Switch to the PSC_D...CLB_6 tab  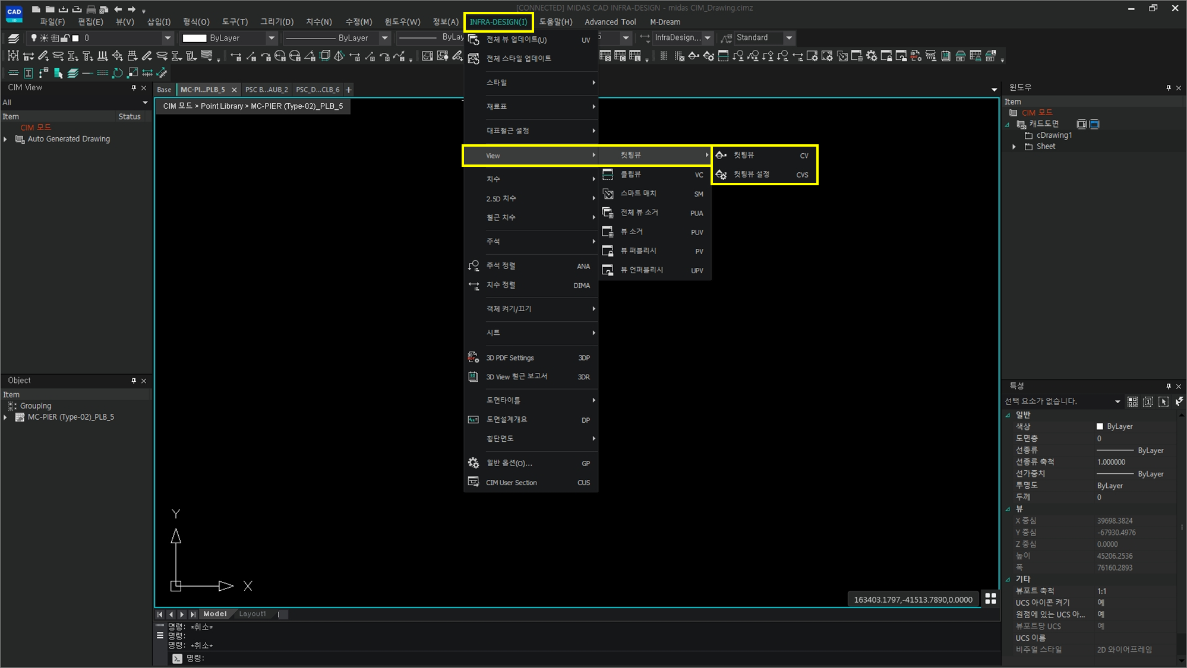[x=317, y=90]
